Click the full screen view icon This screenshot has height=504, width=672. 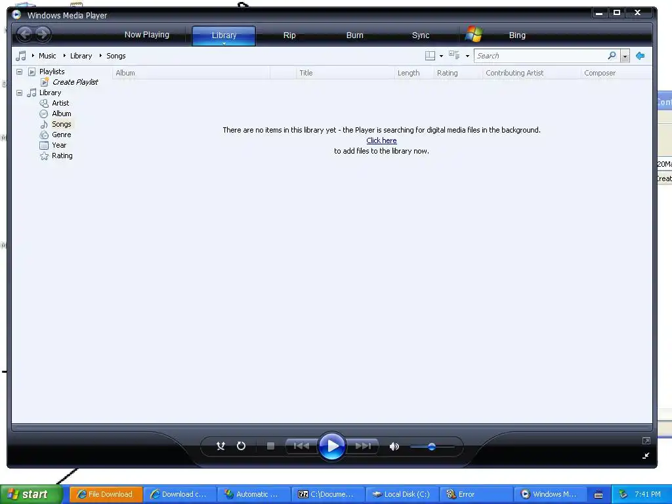(646, 440)
